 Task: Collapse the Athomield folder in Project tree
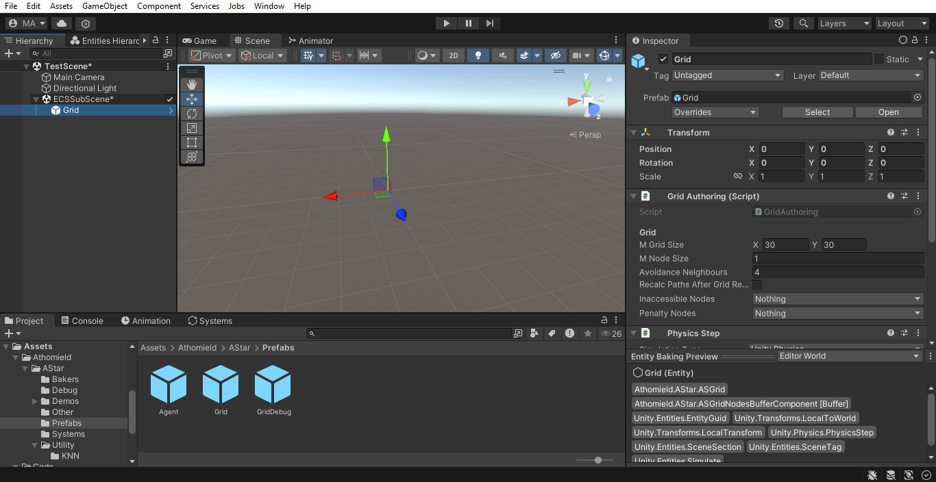coord(16,357)
